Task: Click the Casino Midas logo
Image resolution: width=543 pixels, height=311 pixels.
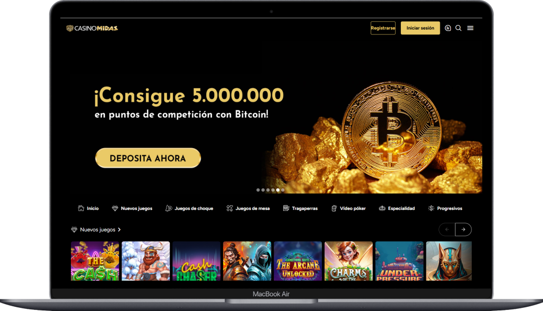Action: click(x=92, y=28)
